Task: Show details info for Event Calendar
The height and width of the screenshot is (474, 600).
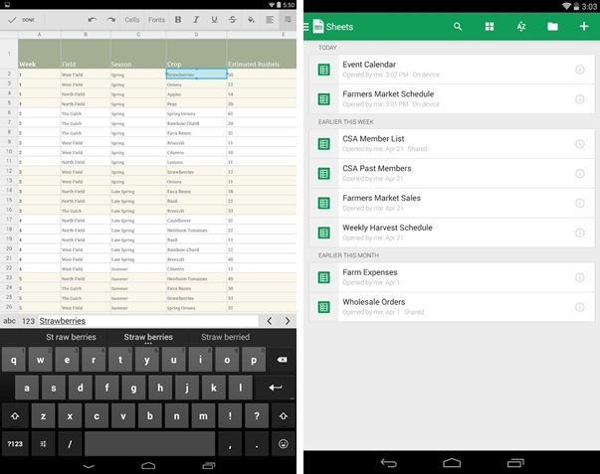Action: coord(580,70)
